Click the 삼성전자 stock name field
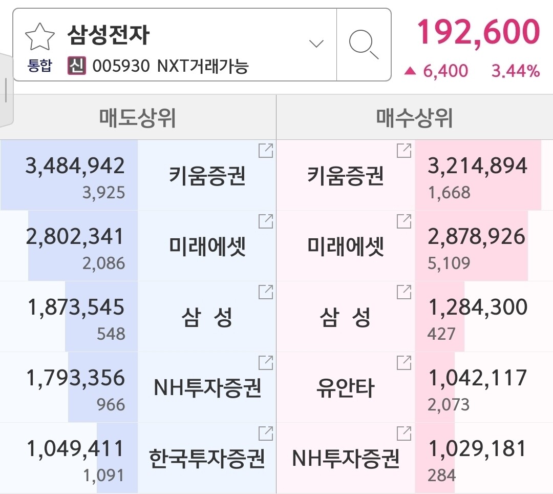The image size is (553, 494). coord(109,35)
